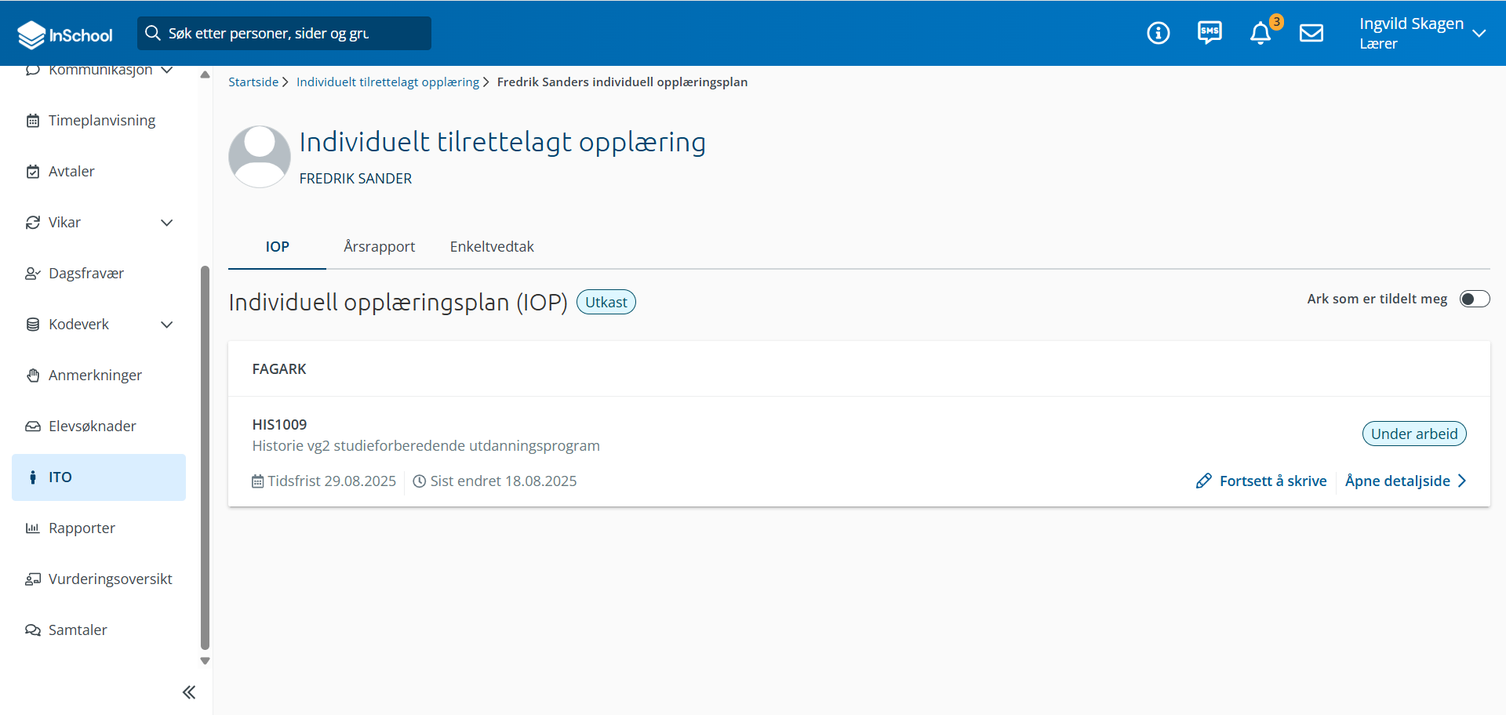Click the InSchool logo

tap(65, 34)
